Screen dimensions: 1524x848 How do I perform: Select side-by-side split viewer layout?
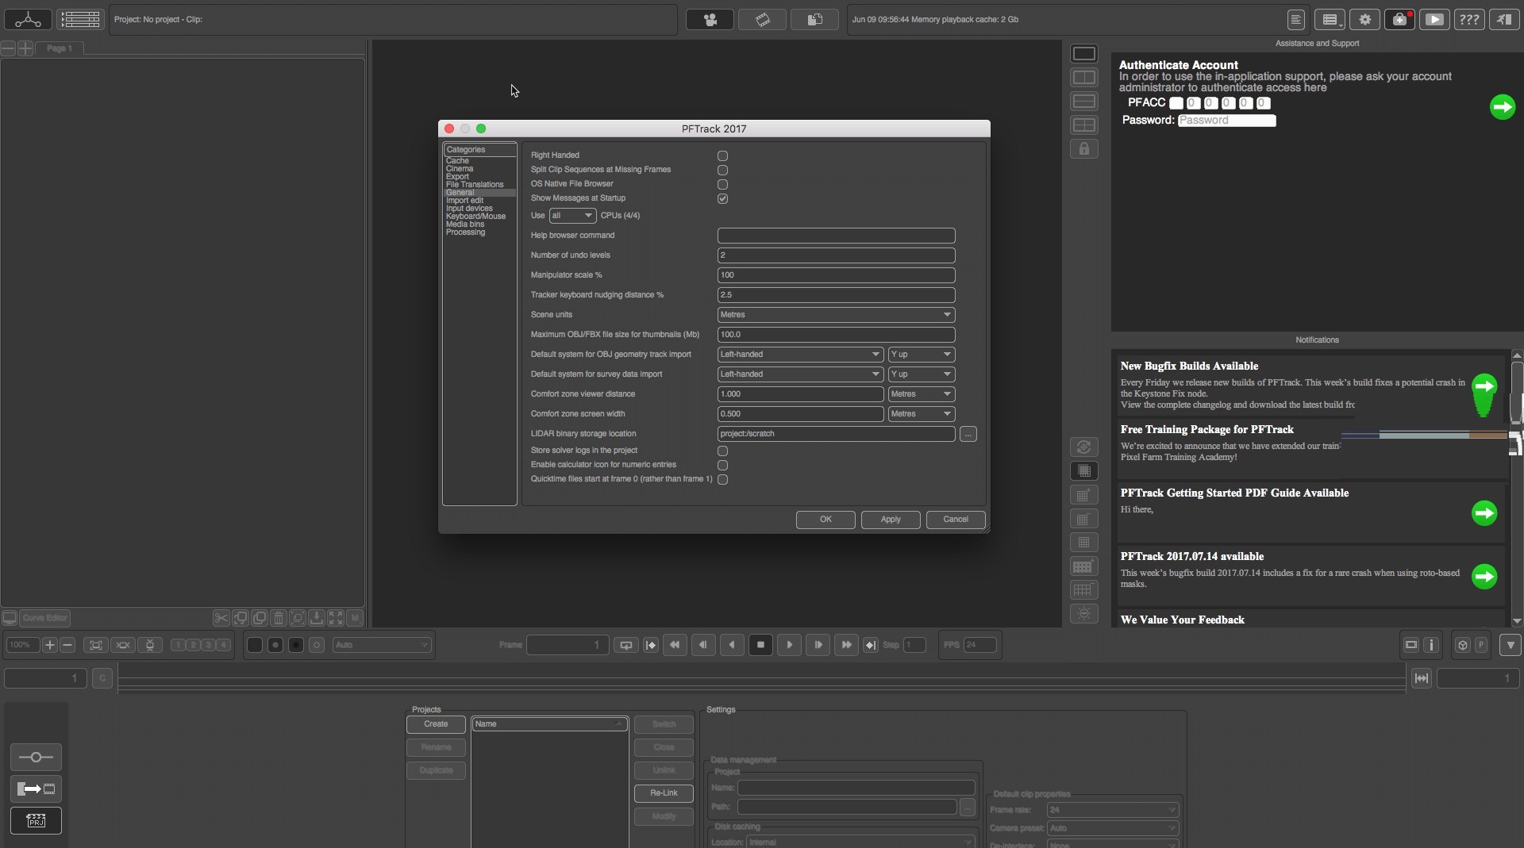tap(1083, 77)
